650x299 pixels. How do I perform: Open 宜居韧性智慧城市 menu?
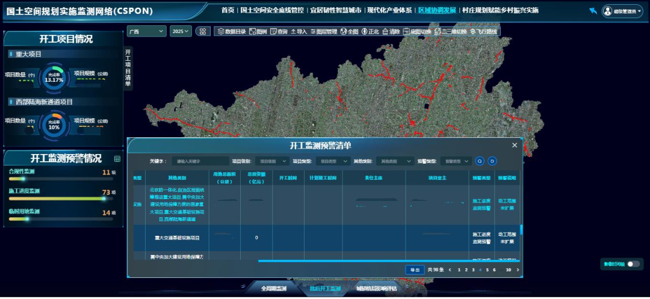(336, 10)
